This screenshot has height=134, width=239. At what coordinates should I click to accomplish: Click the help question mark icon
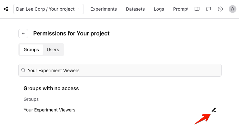coord(220,9)
